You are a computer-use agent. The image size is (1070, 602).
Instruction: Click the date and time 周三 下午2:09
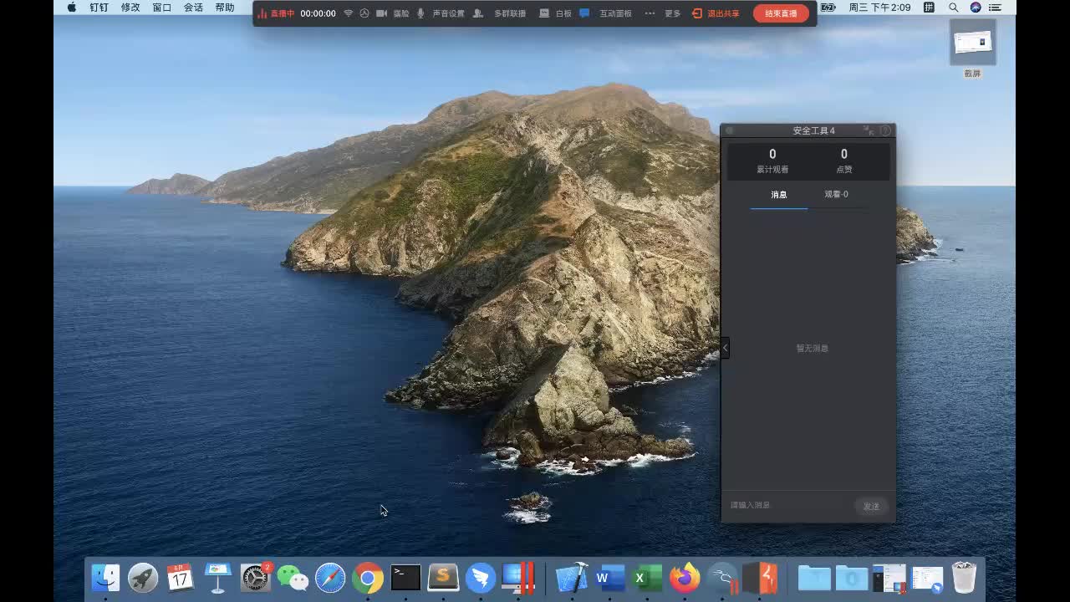point(879,8)
